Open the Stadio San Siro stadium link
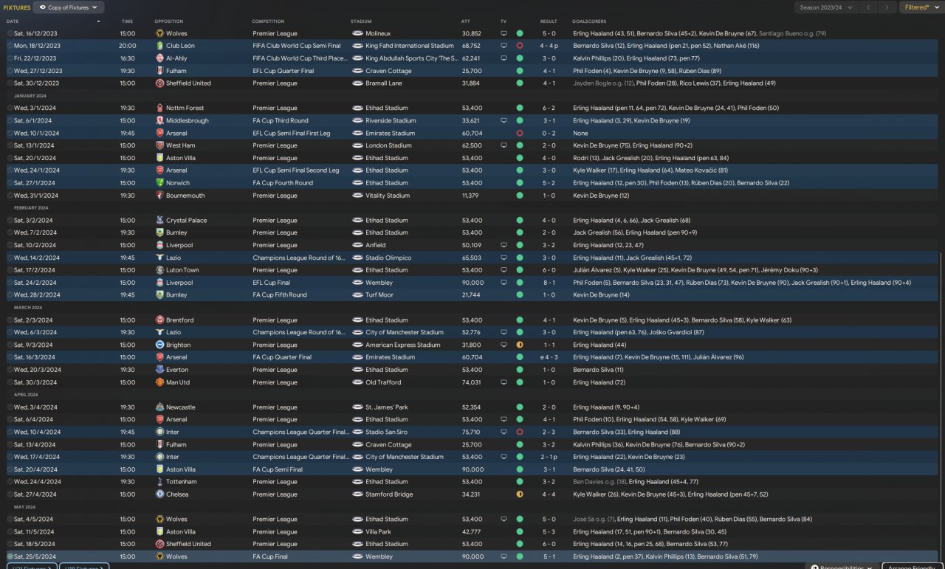The width and height of the screenshot is (945, 569). tap(387, 432)
